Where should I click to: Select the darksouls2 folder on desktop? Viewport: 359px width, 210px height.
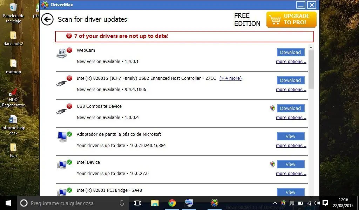click(x=13, y=38)
